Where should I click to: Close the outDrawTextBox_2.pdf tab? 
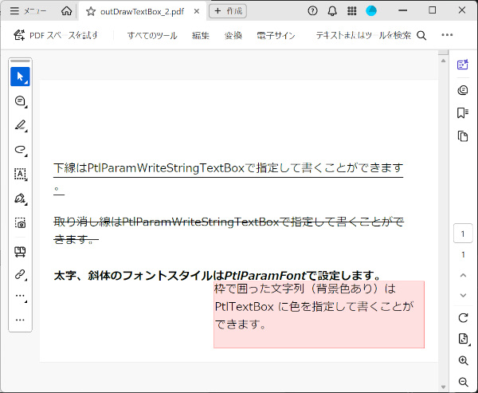coord(197,11)
